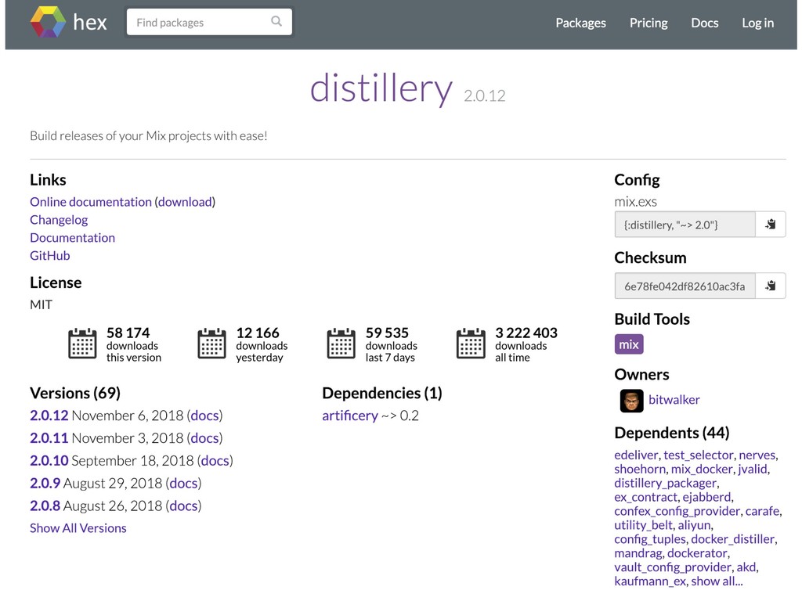Open version 2.0.8

tap(45, 506)
